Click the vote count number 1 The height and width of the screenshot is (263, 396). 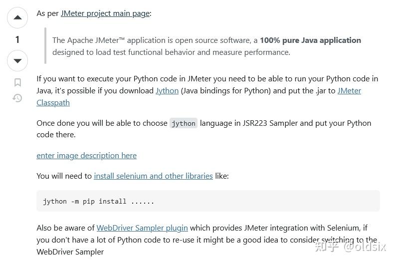17,39
